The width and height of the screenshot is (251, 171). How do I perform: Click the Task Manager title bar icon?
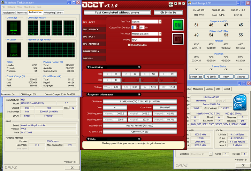2,2
